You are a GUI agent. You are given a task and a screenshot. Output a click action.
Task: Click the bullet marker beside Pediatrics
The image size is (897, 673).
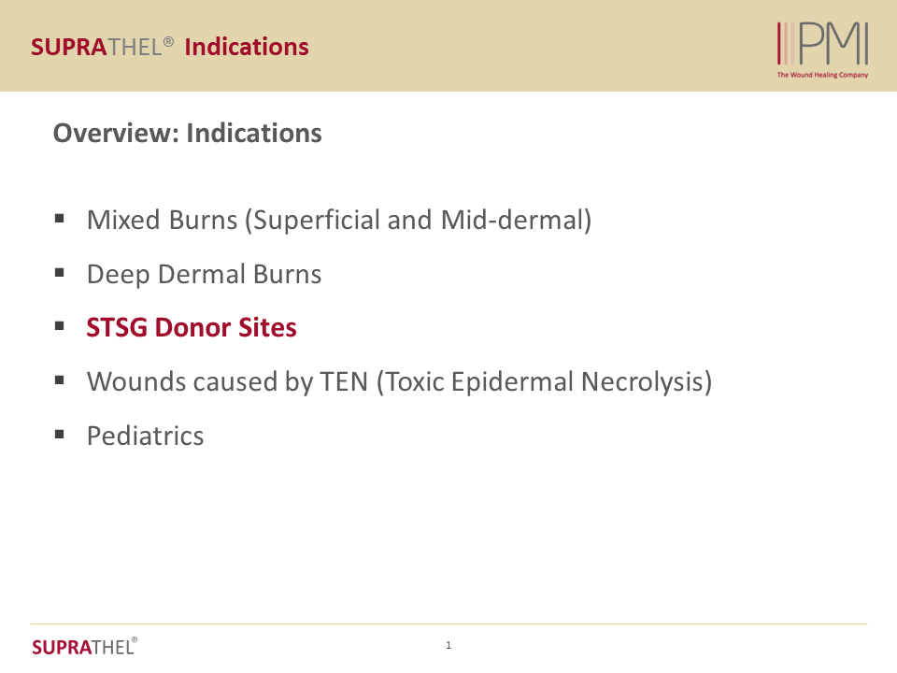pos(60,435)
